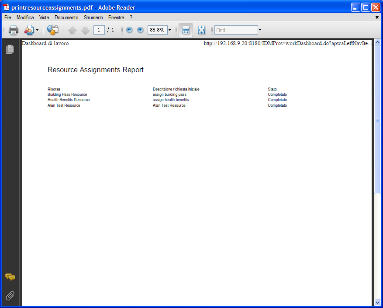
Task: Open the collaborate icon's dropdown arrow
Action: pos(38,30)
